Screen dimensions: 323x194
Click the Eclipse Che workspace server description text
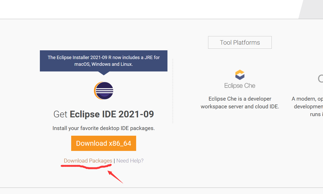tap(240, 102)
